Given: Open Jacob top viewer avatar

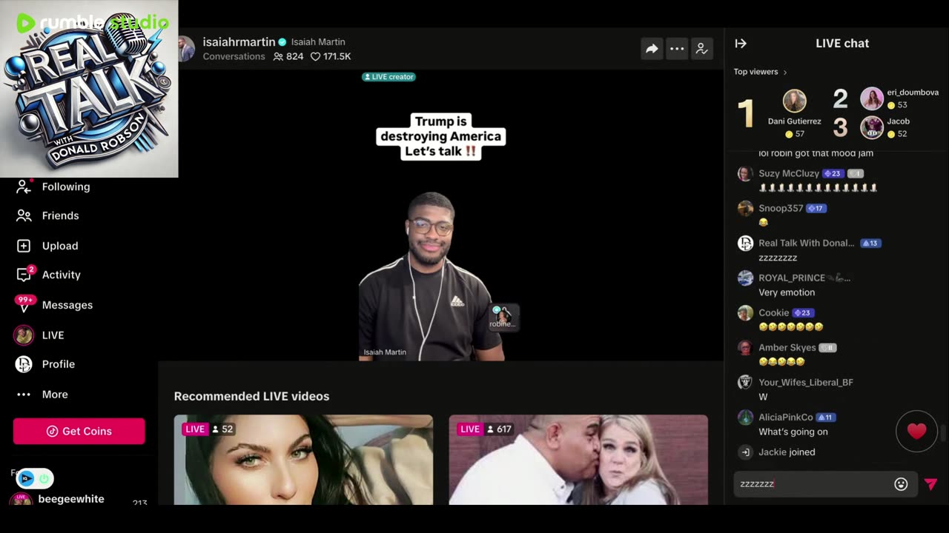Looking at the screenshot, I should pyautogui.click(x=872, y=127).
